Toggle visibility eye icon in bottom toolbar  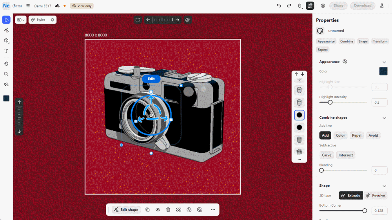158,210
